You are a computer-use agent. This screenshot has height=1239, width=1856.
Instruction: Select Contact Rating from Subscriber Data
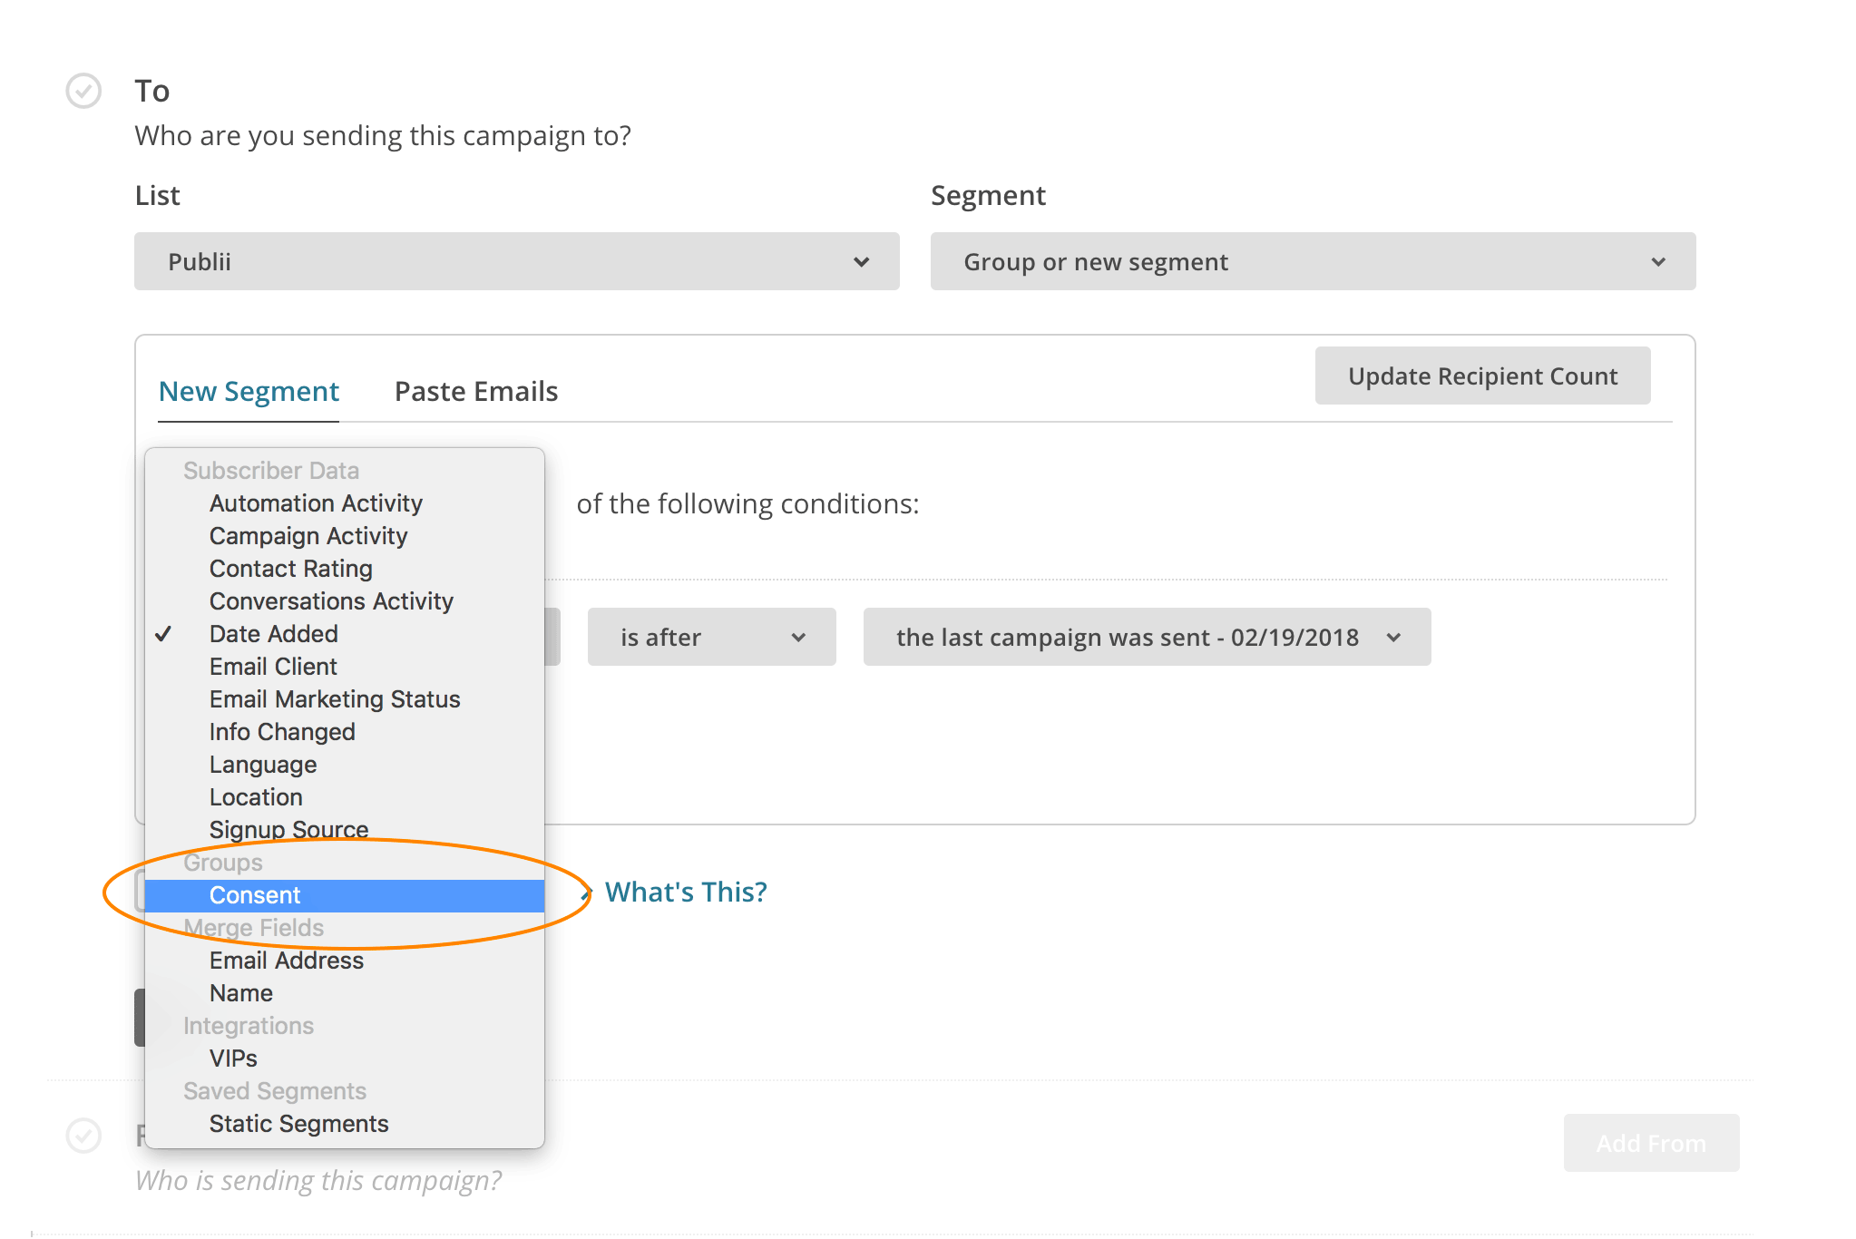290,568
